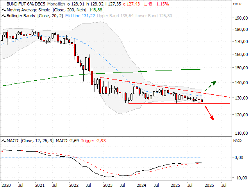Click the MACD indicator line icon

[4, 140]
